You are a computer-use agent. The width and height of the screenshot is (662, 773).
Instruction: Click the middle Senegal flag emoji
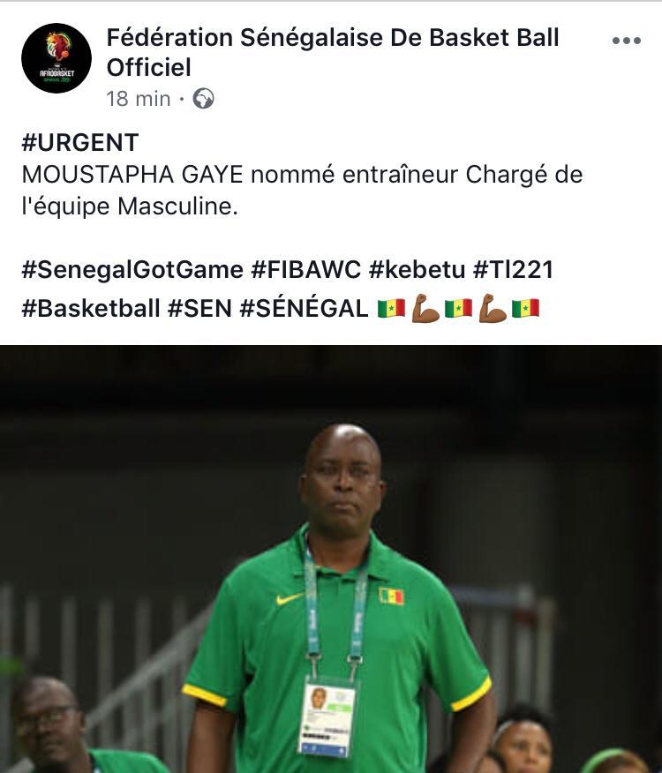click(458, 309)
